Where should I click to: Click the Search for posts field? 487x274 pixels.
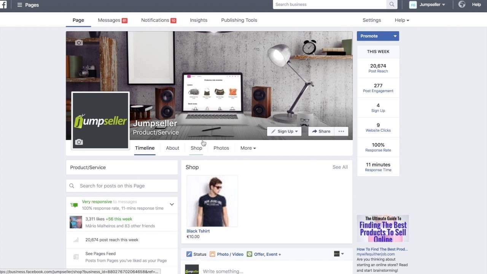click(x=122, y=186)
